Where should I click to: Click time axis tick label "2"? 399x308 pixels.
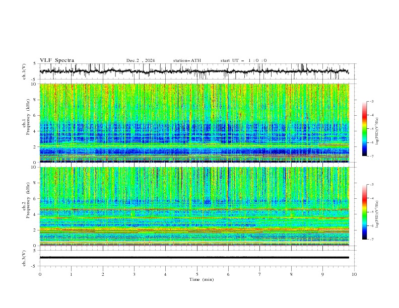coord(103,274)
